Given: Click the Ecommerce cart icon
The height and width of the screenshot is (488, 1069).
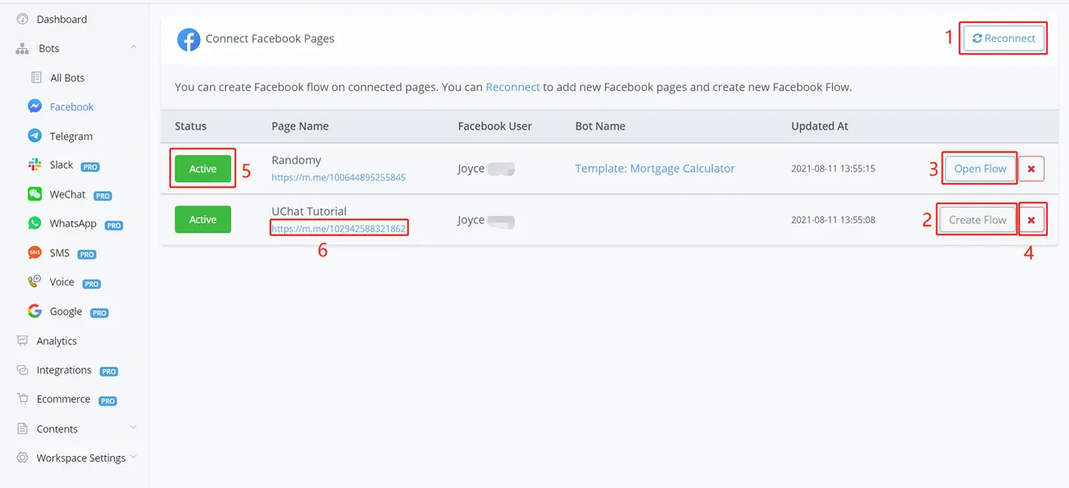Looking at the screenshot, I should (22, 399).
